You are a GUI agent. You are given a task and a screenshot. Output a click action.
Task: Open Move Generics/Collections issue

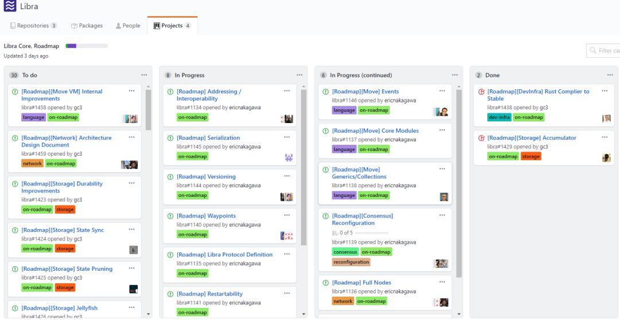tap(359, 173)
